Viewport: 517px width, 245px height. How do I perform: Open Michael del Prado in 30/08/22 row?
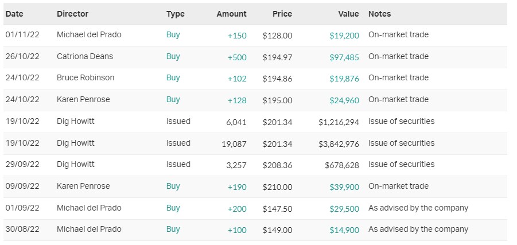pos(89,229)
